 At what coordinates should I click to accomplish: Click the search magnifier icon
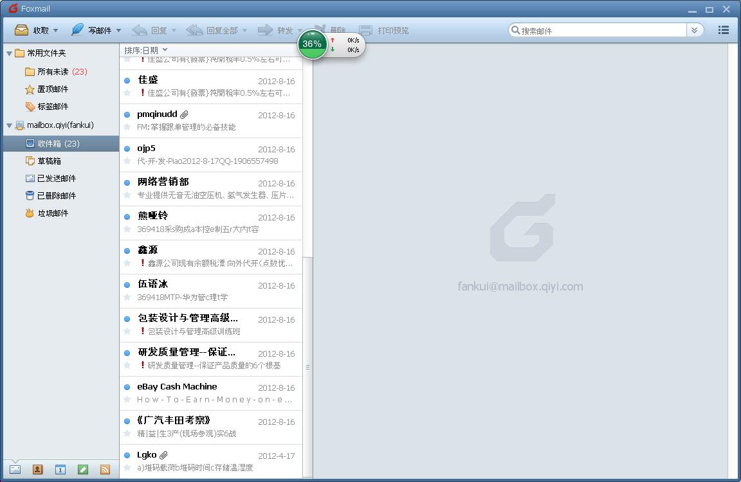tap(515, 30)
